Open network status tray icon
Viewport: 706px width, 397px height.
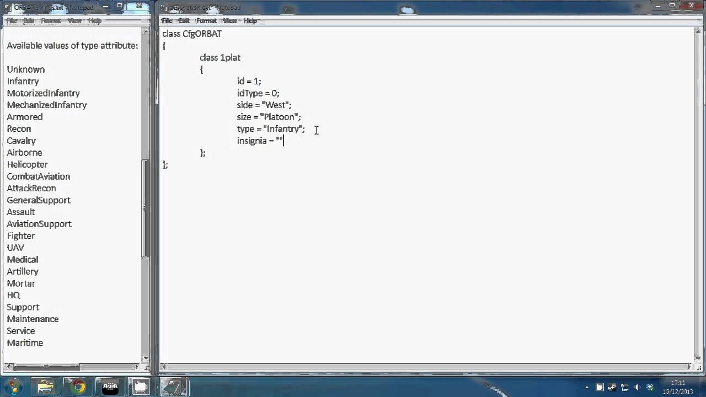tap(625, 388)
